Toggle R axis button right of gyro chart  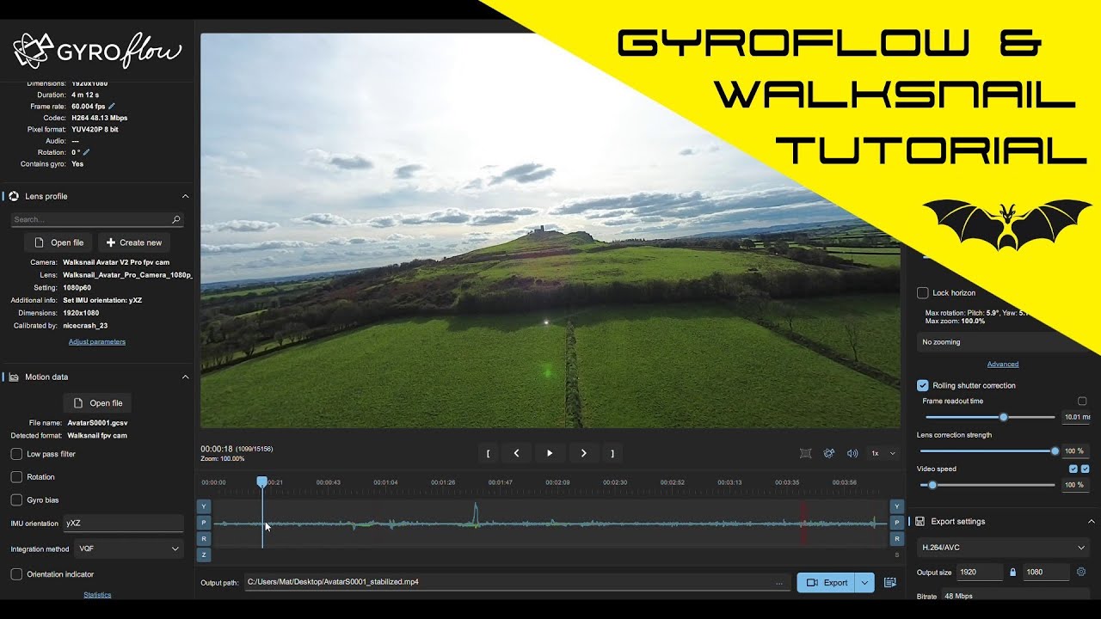point(897,539)
